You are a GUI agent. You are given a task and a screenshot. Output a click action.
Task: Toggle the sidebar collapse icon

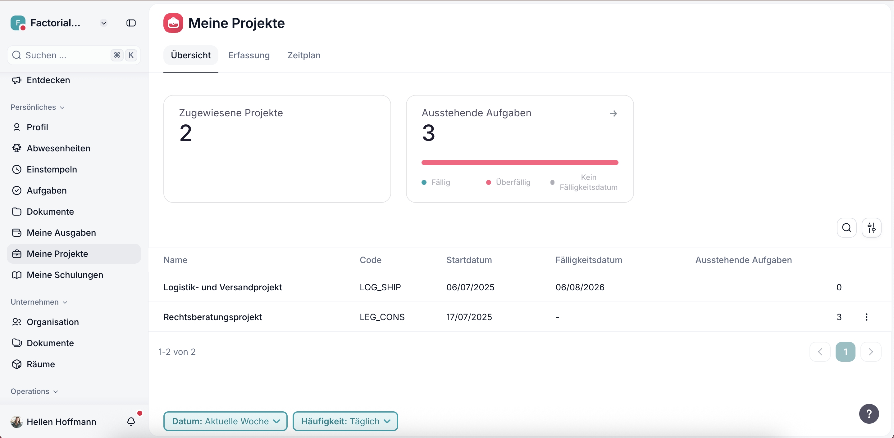coord(131,23)
